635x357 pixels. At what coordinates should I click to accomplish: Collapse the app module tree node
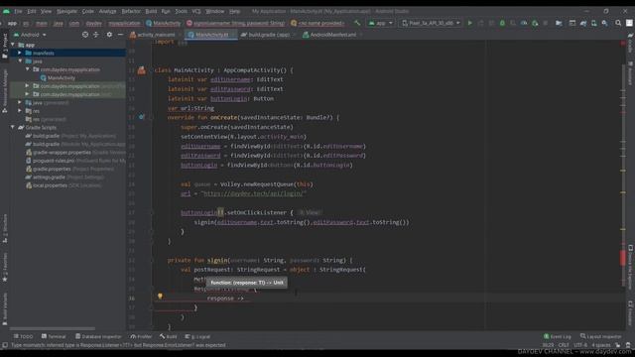pos(13,45)
